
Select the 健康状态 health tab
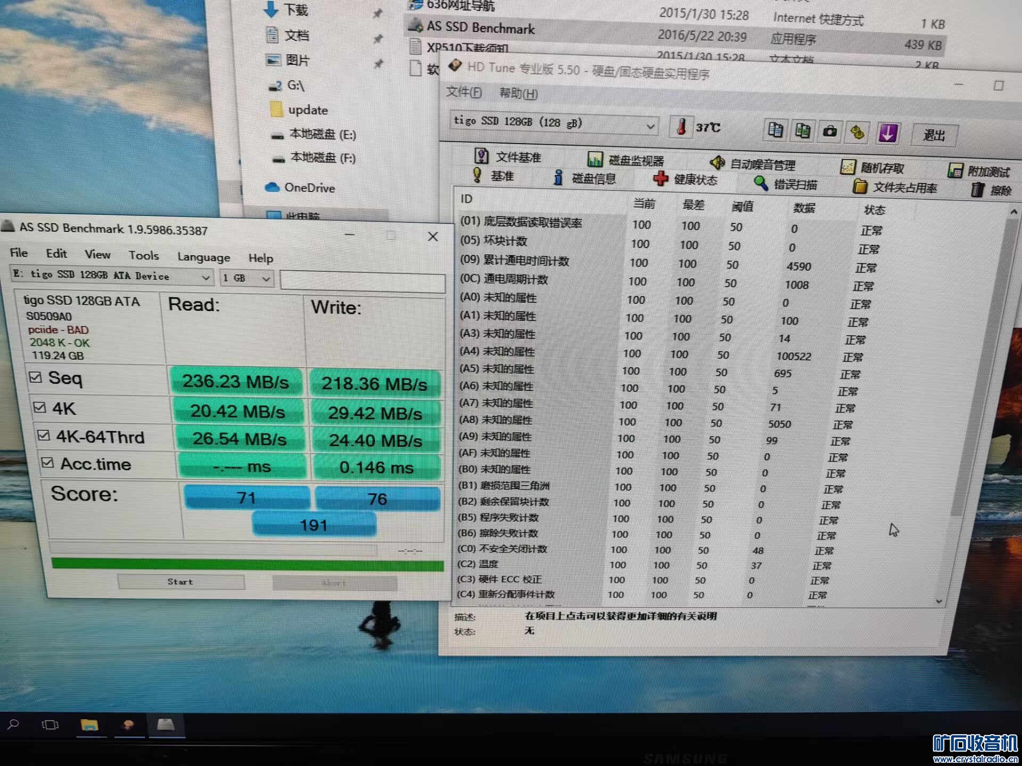[685, 179]
